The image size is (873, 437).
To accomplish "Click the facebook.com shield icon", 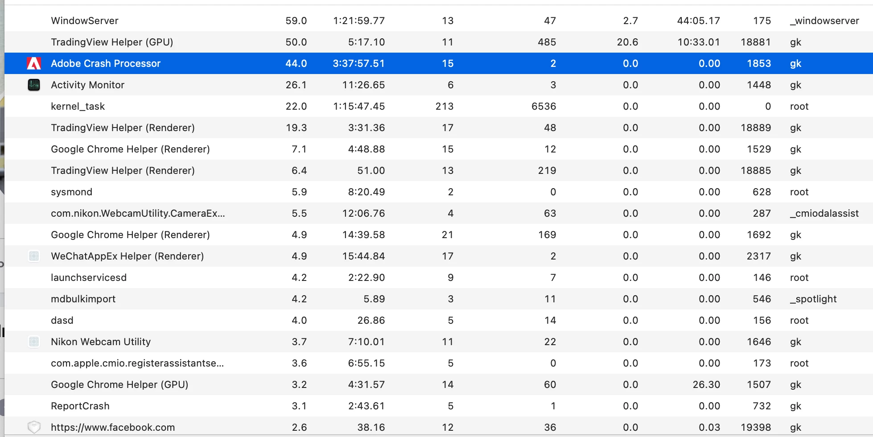I will tap(34, 427).
